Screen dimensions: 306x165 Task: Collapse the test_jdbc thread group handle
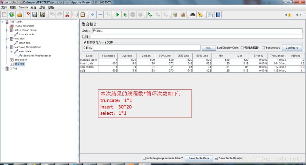7,39
